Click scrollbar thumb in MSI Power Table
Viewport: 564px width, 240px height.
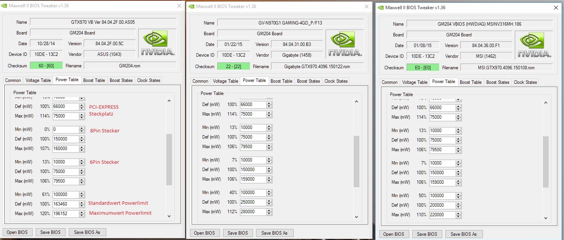pos(546,162)
